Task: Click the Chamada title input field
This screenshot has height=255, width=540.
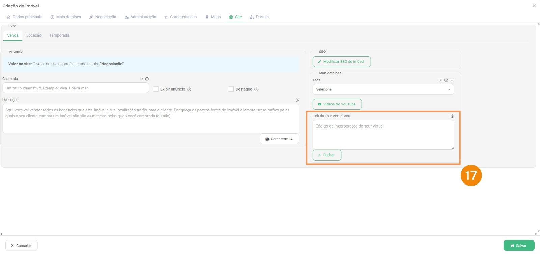Action: (x=75, y=88)
